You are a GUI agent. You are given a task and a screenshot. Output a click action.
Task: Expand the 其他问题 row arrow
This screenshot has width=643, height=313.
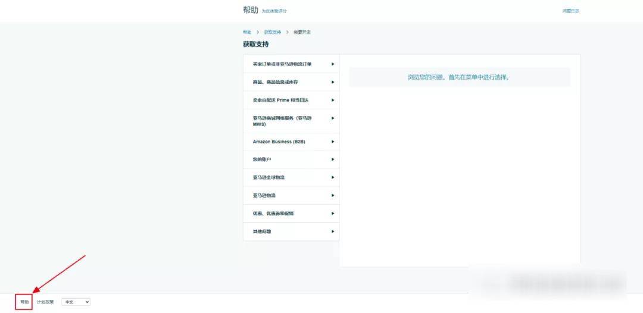click(x=333, y=231)
